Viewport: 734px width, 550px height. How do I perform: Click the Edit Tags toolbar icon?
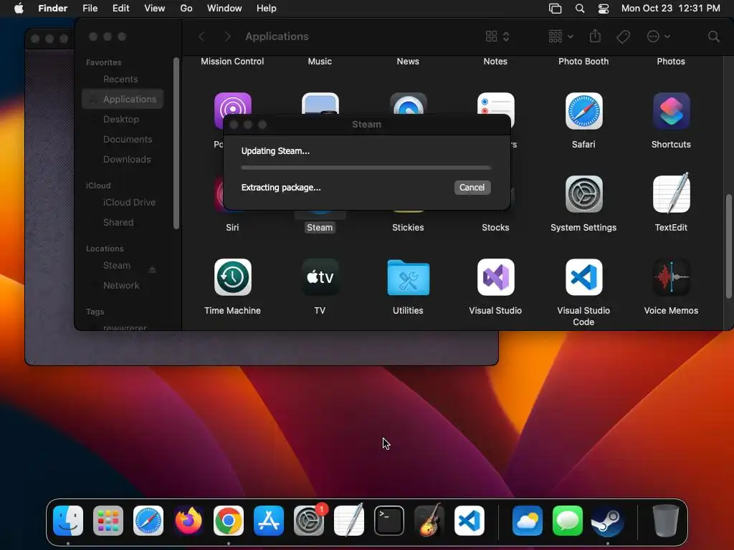tap(623, 37)
